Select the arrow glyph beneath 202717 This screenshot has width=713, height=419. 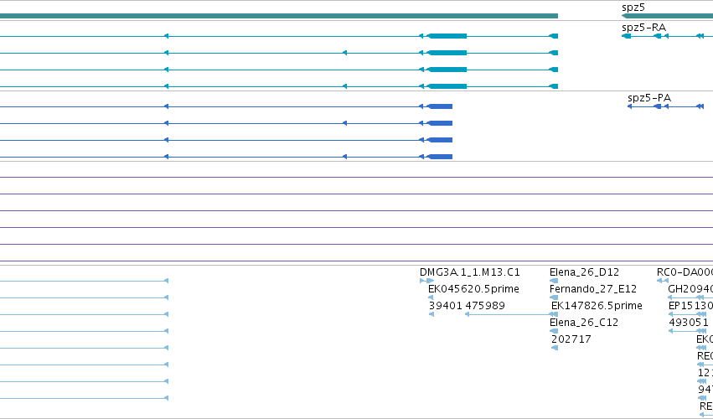click(555, 348)
